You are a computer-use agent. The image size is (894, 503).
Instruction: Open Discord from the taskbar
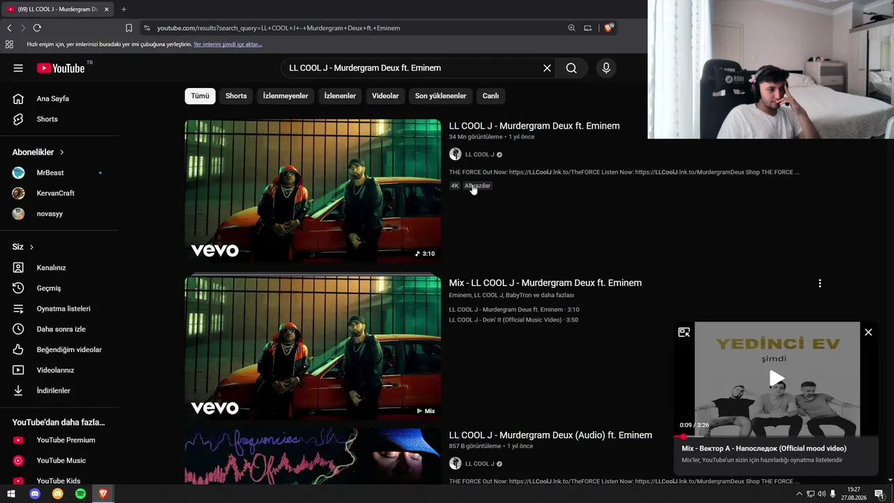point(35,494)
